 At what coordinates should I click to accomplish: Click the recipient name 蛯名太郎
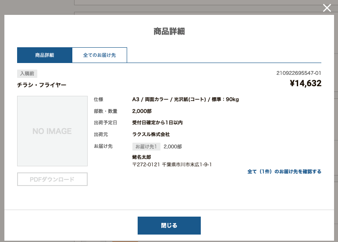[x=142, y=157]
